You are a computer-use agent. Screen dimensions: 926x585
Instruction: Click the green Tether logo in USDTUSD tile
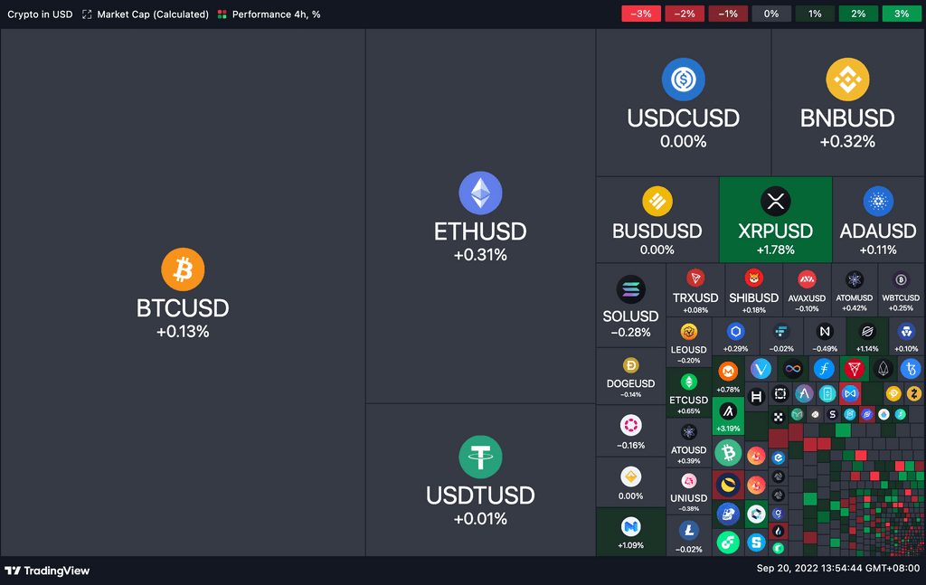click(x=481, y=457)
